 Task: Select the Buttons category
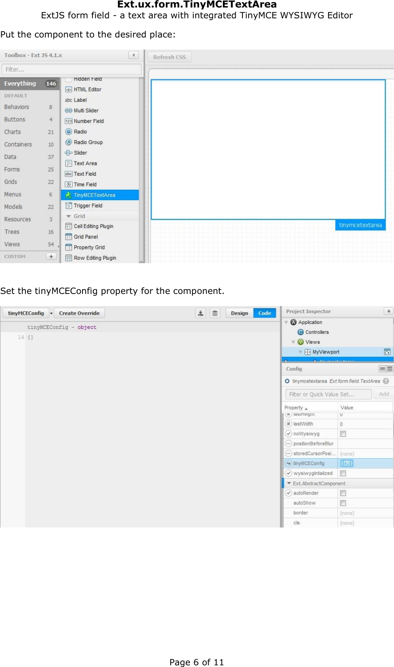click(30, 119)
